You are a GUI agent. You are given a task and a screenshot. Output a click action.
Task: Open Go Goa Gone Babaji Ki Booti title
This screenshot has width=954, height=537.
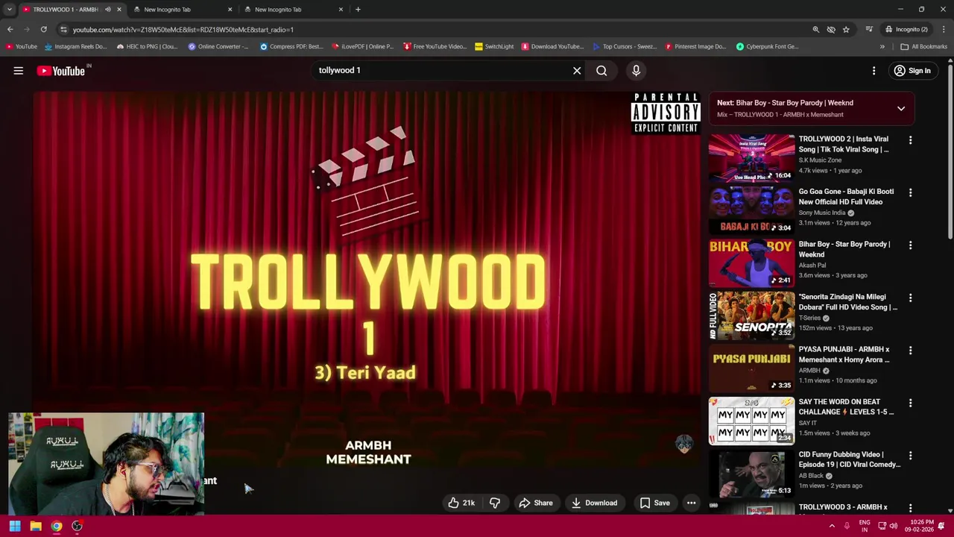pyautogui.click(x=846, y=197)
